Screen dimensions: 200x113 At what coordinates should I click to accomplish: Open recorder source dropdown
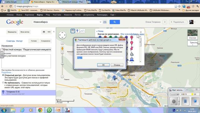[x=174, y=94]
